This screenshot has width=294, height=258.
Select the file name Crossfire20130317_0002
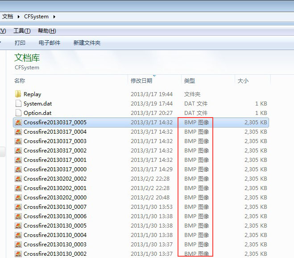click(55, 151)
